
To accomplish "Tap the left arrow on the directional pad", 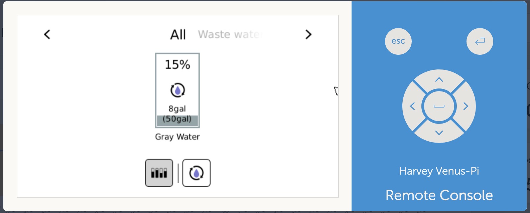I will 413,106.
